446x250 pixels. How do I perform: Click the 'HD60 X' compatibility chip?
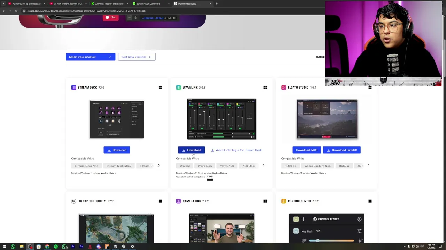coord(344,166)
